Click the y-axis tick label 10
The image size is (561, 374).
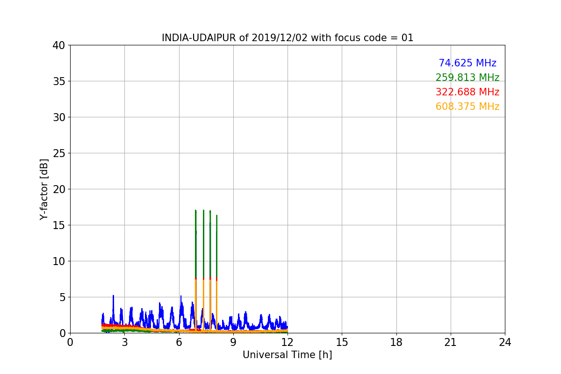click(58, 261)
